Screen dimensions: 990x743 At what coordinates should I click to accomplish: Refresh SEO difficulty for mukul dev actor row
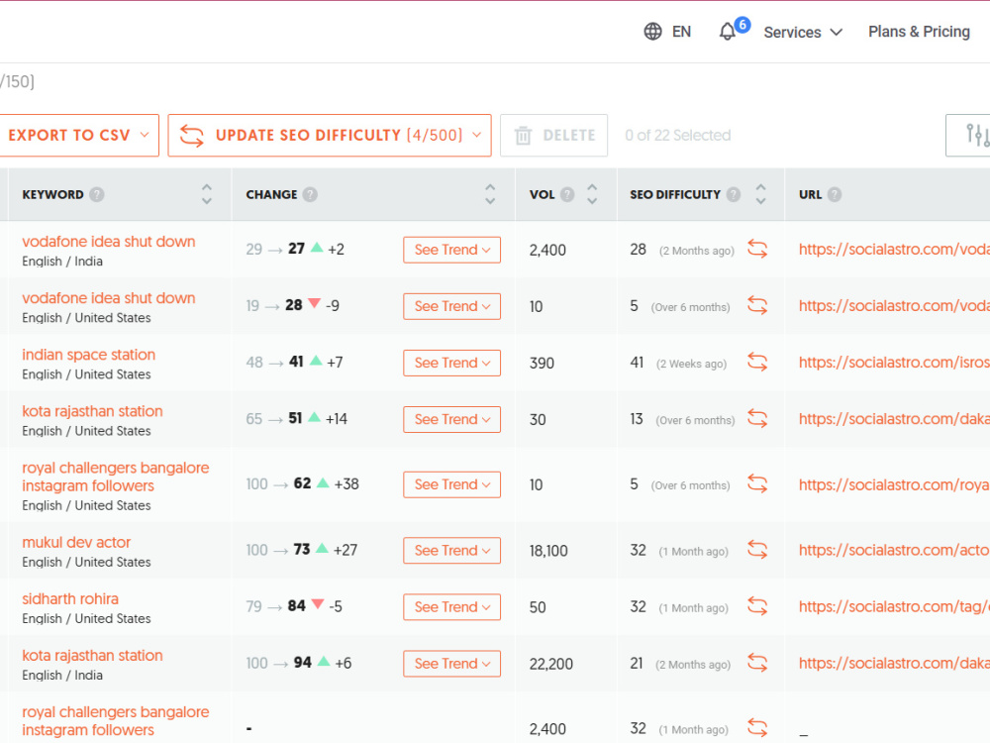757,550
